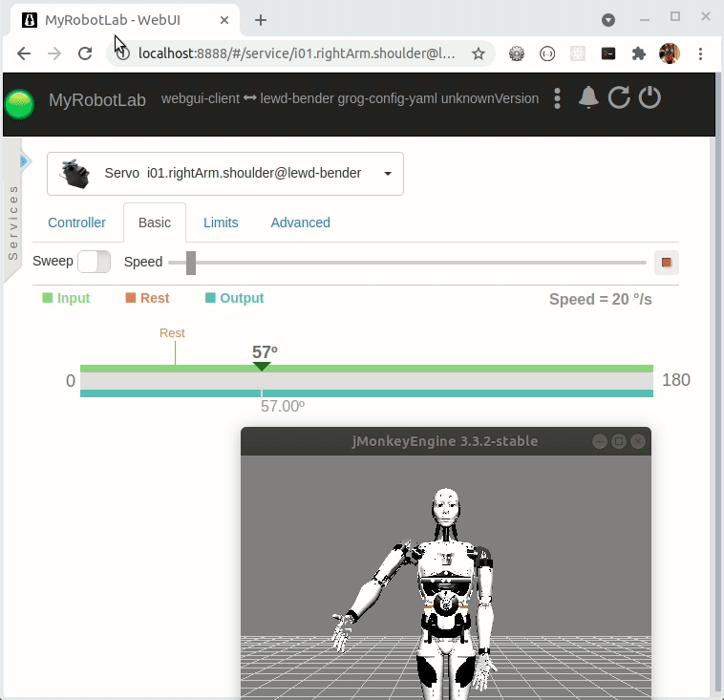
Task: Open the Servo service dropdown
Action: coord(225,174)
